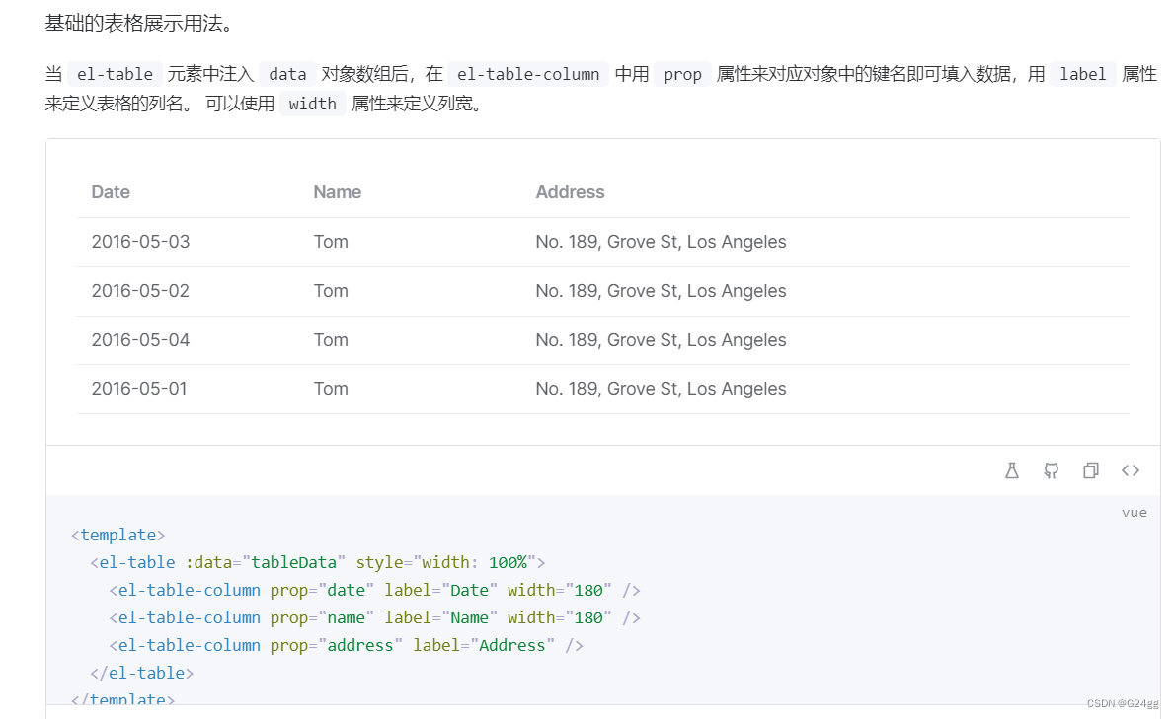This screenshot has height=719, width=1174.
Task: Click the Name column header
Action: point(337,192)
